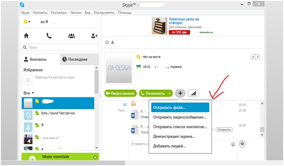Viewport: 284px width, 166px height.
Task: Click the send message bubble icon
Action: click(242, 144)
